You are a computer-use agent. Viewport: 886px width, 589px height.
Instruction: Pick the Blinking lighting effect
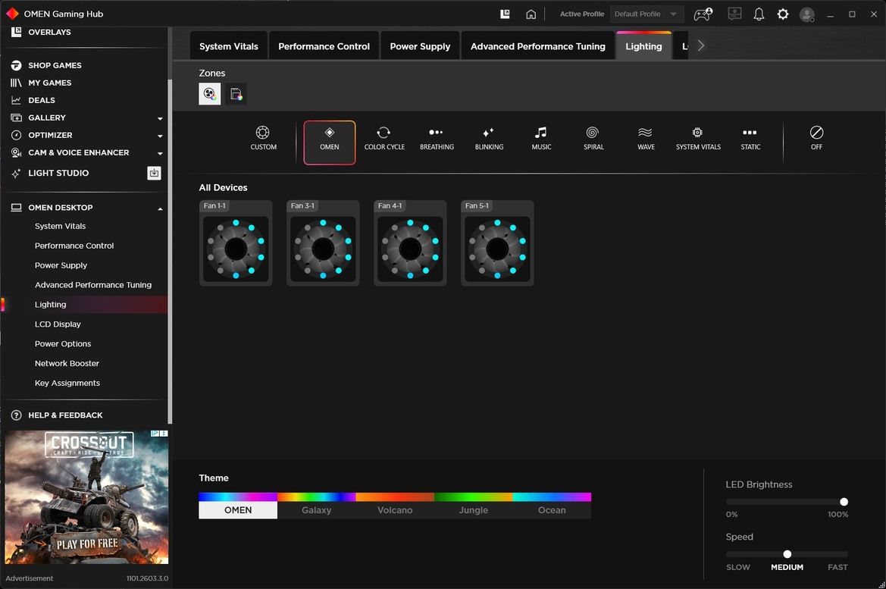tap(489, 138)
